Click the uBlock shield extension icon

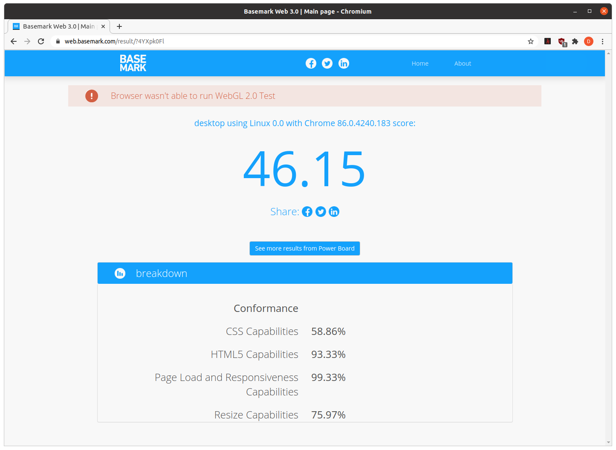(x=562, y=42)
